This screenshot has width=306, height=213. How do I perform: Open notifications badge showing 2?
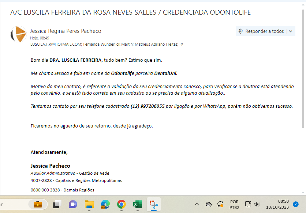pyautogui.click(x=296, y=204)
